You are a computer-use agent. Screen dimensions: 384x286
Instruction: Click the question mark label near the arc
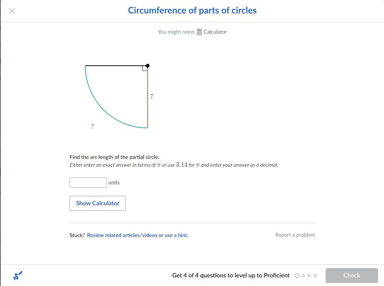coord(92,126)
